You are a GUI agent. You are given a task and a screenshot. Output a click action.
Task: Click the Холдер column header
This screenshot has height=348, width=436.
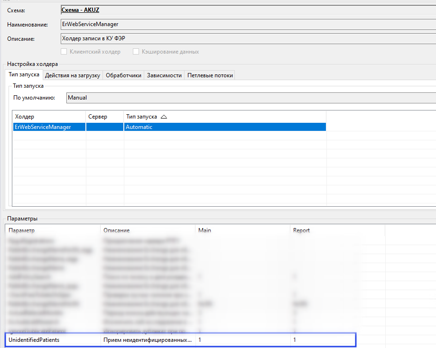pyautogui.click(x=49, y=117)
